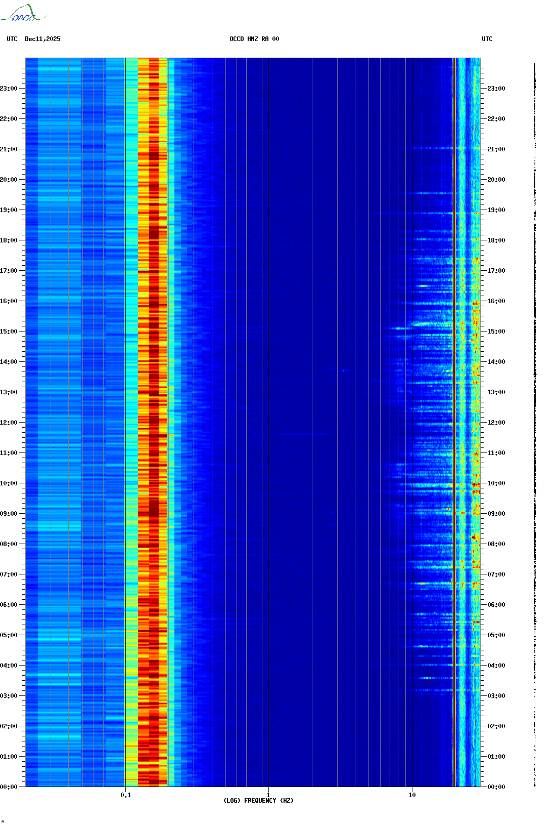Click the OFGC logo in the corner
This screenshot has height=827, width=557.
click(23, 13)
